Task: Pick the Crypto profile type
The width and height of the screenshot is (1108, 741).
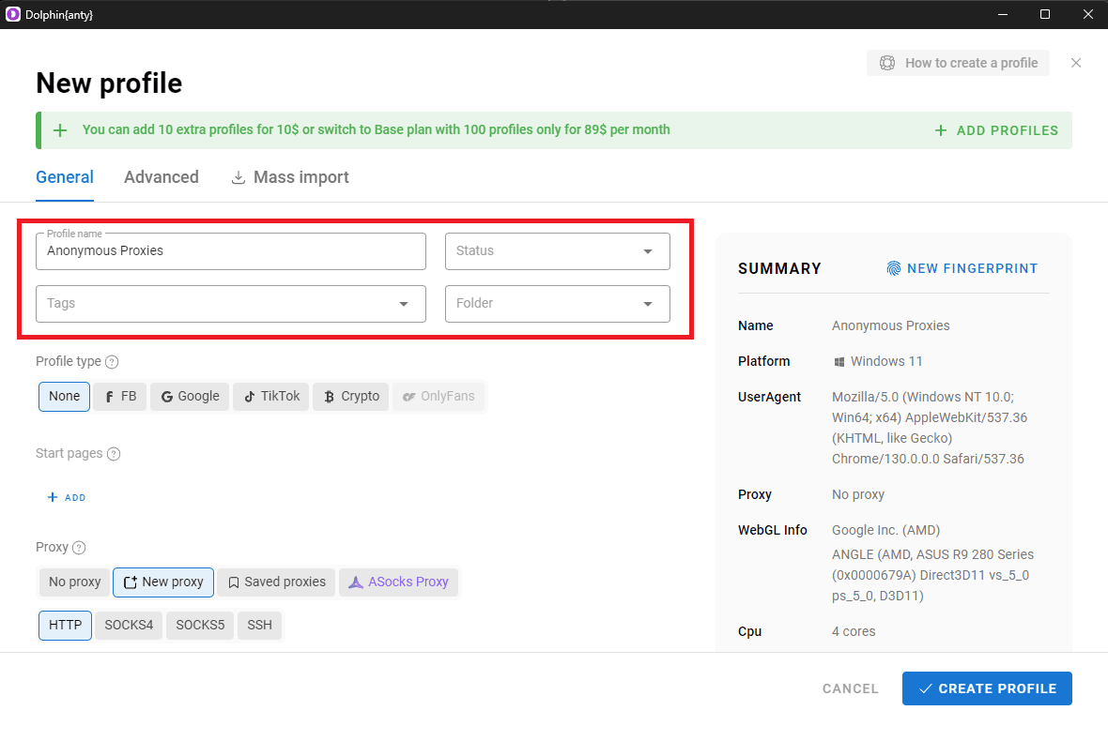Action: 350,396
